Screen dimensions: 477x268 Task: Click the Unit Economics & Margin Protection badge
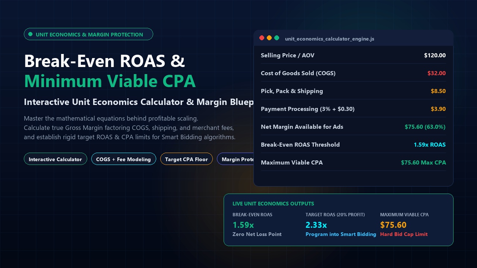(x=88, y=34)
